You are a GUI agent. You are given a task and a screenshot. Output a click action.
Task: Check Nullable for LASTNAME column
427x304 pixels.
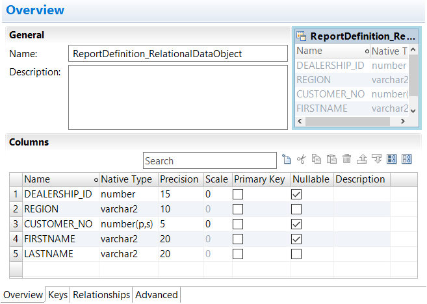point(296,254)
